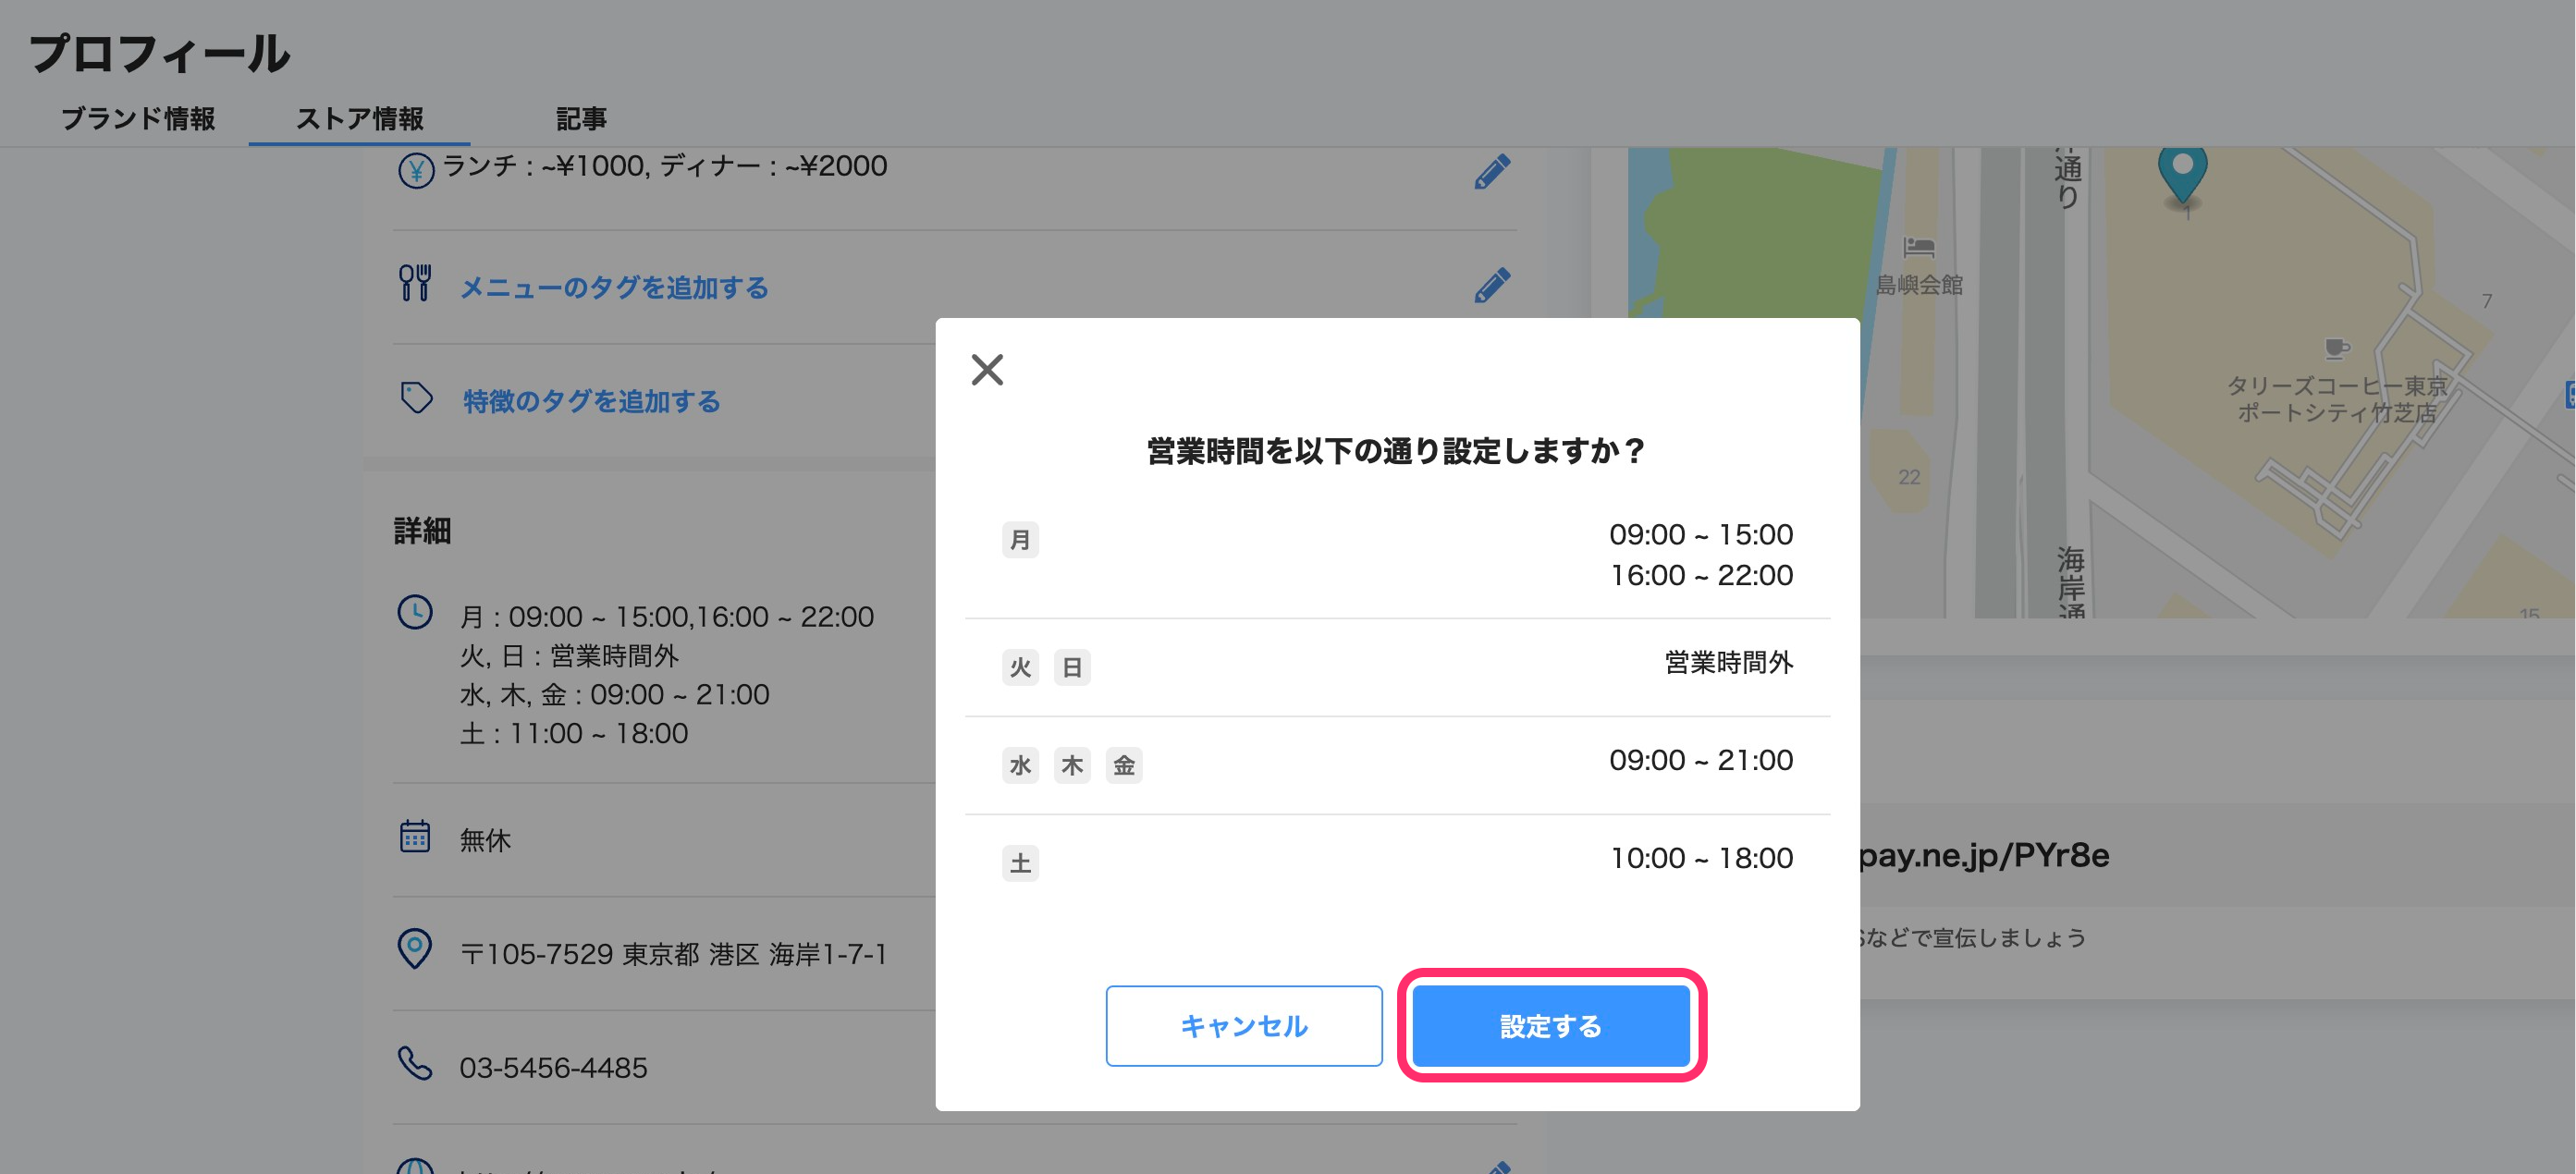Click the yen price icon
The height and width of the screenshot is (1174, 2576).
[416, 171]
